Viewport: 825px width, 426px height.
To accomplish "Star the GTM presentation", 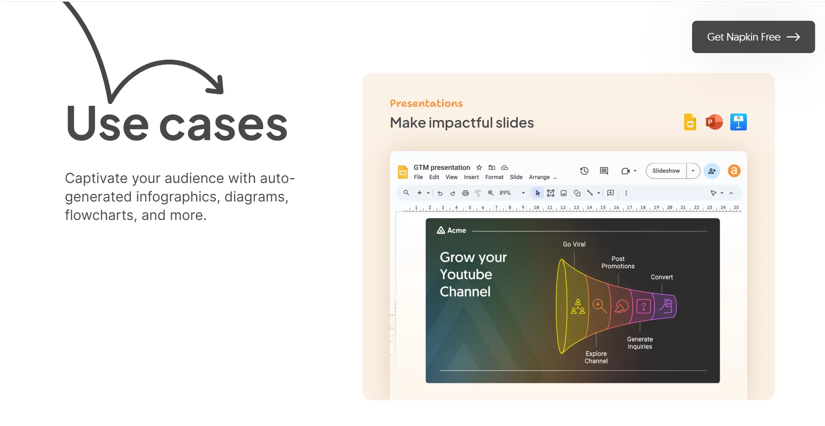I will (479, 167).
